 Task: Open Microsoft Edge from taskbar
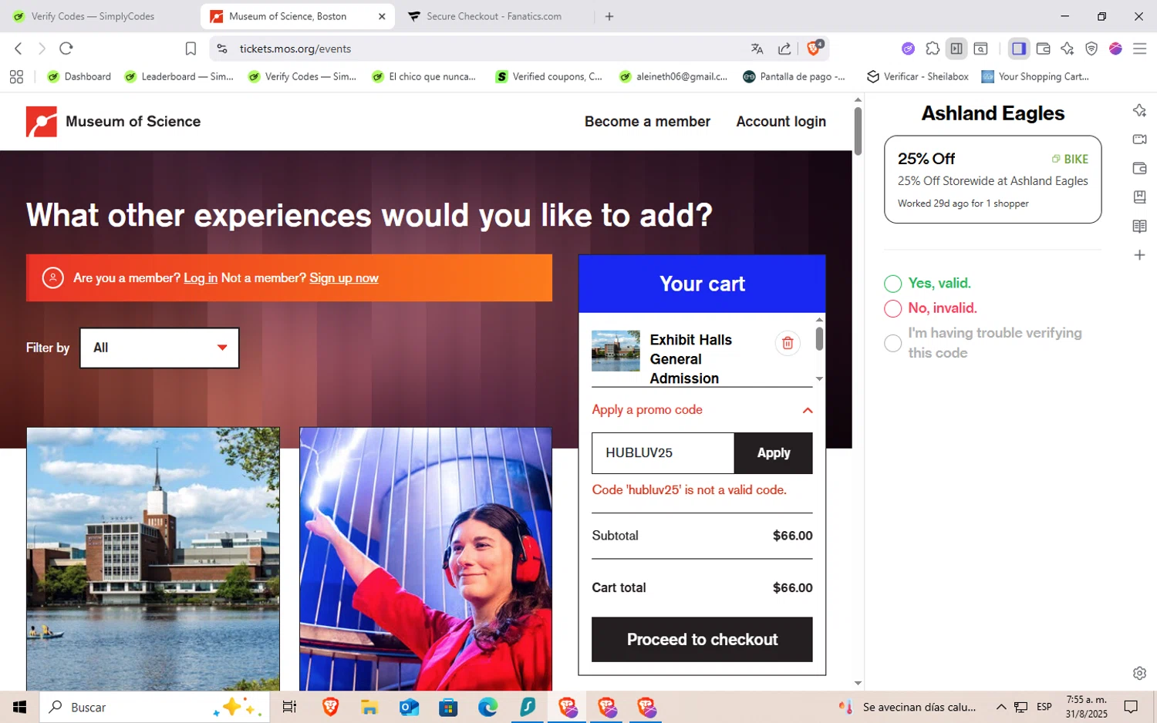[x=487, y=707]
